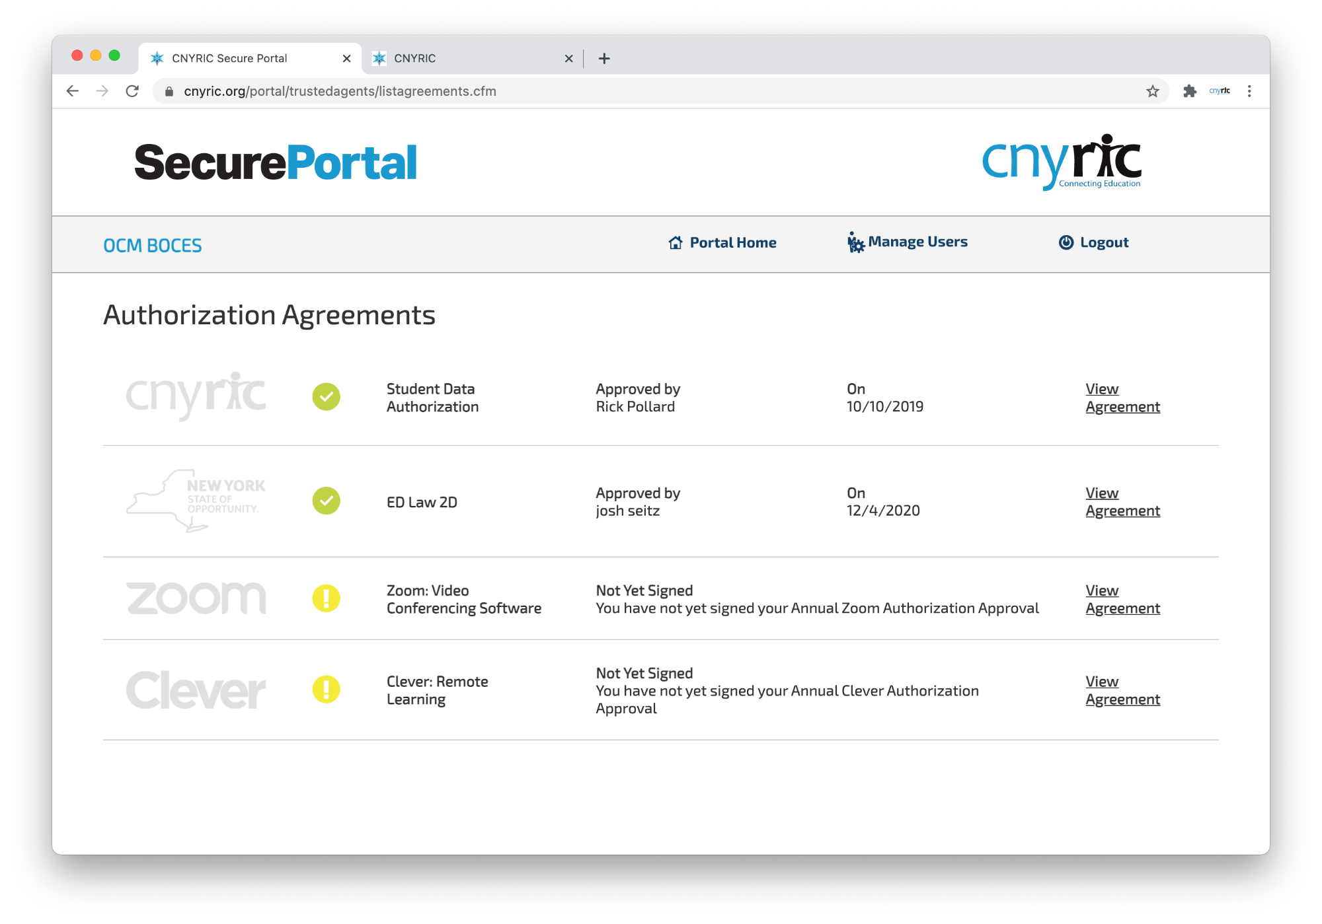Click yellow warning icon in Clever row
Viewport: 1322px width, 924px height.
pos(327,690)
